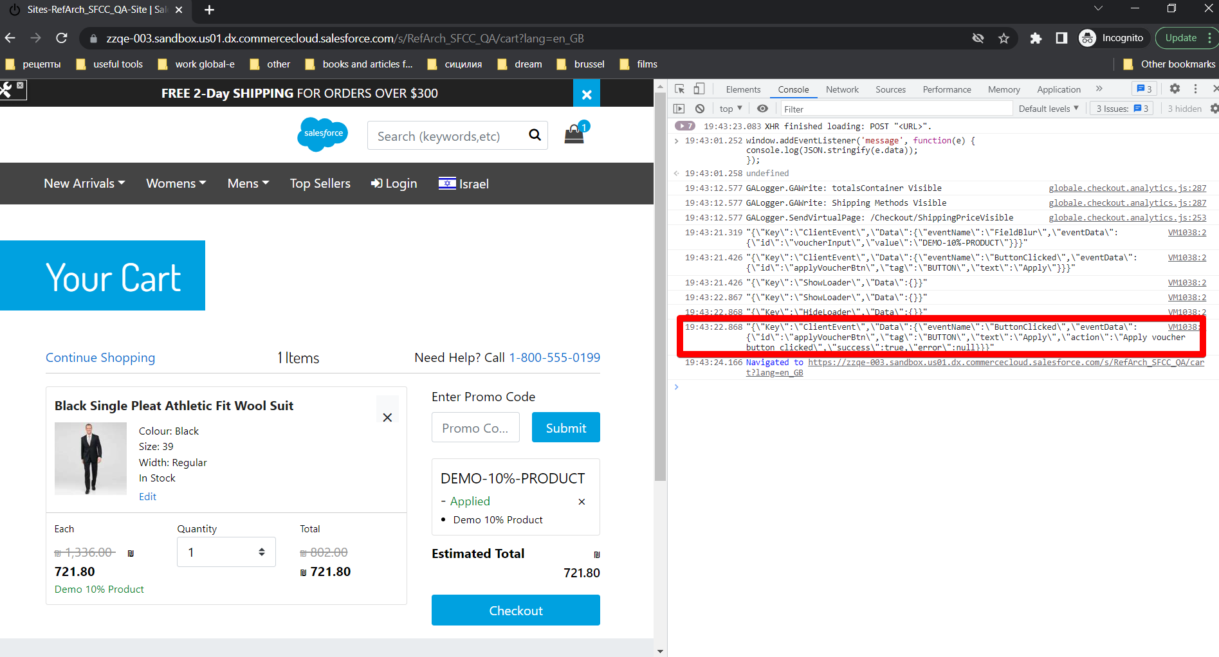Viewport: 1219px width, 657px height.
Task: Change country via Israel flag selector
Action: tap(463, 183)
